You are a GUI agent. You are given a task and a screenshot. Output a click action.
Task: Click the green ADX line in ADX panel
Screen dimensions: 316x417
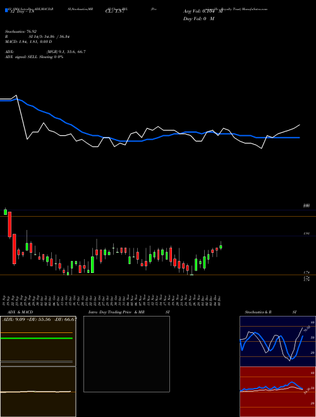(37, 338)
